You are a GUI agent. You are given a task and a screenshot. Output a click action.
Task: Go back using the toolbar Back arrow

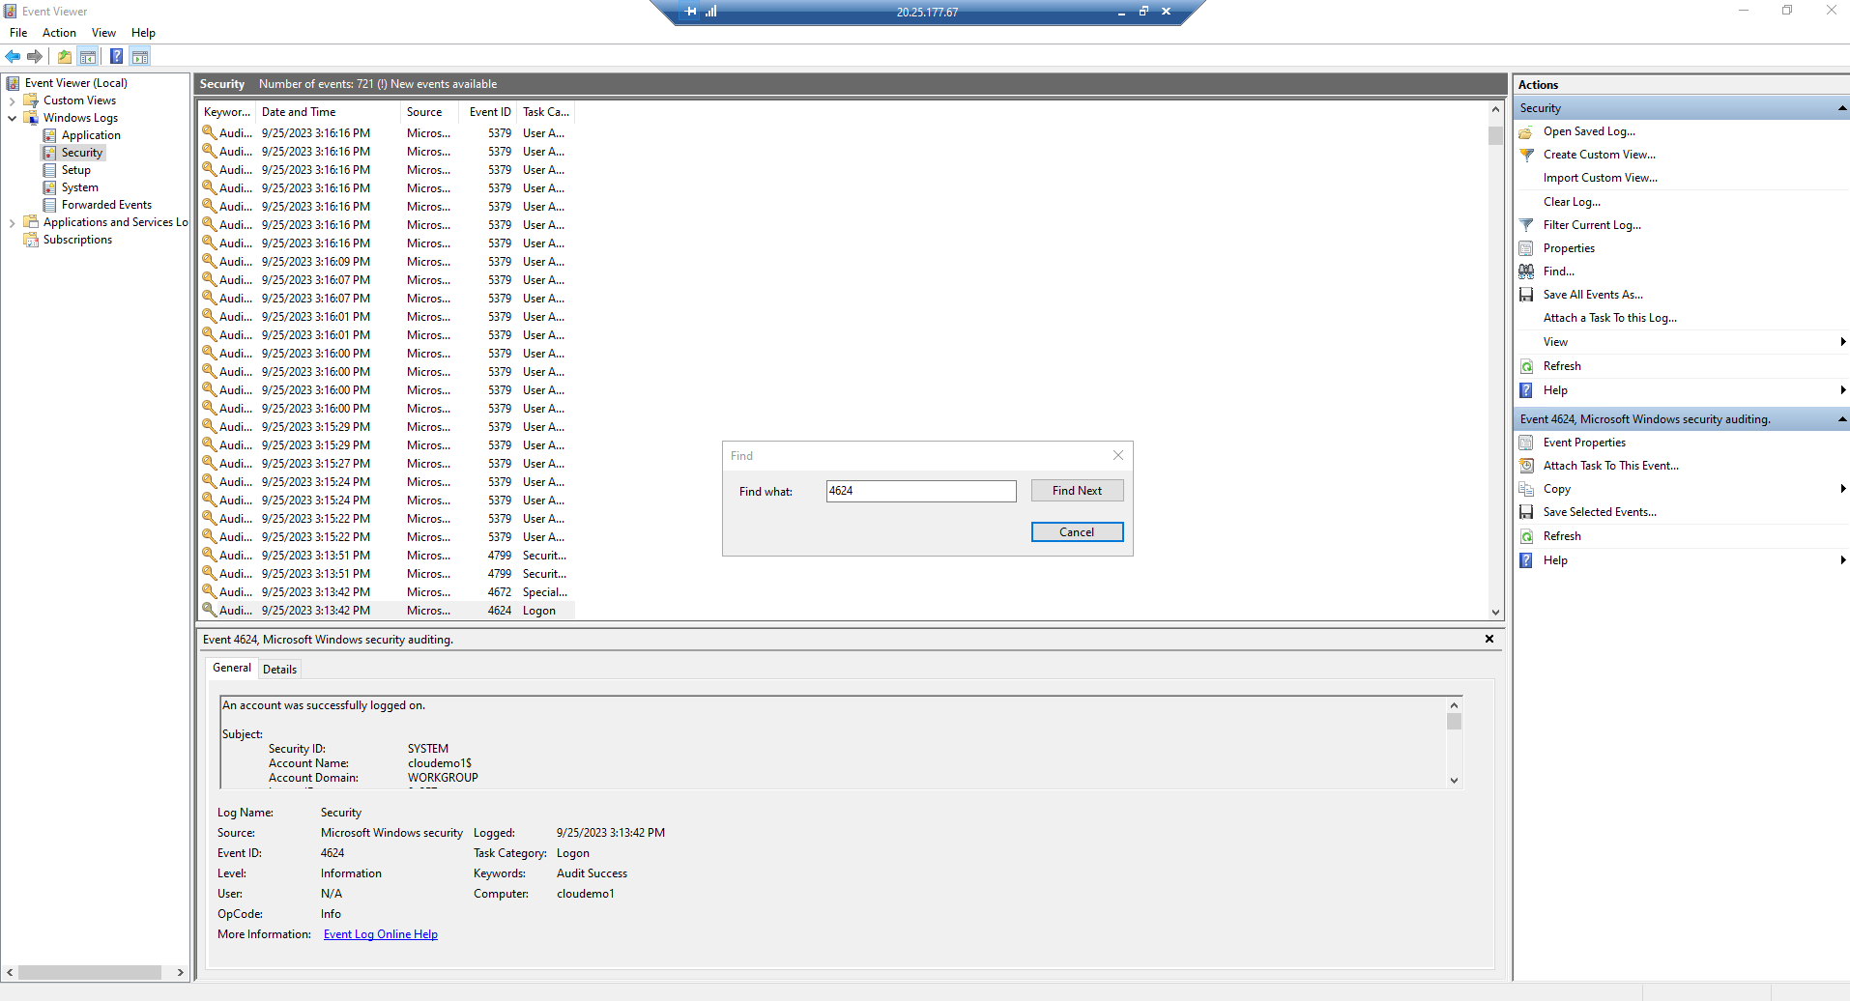tap(13, 56)
